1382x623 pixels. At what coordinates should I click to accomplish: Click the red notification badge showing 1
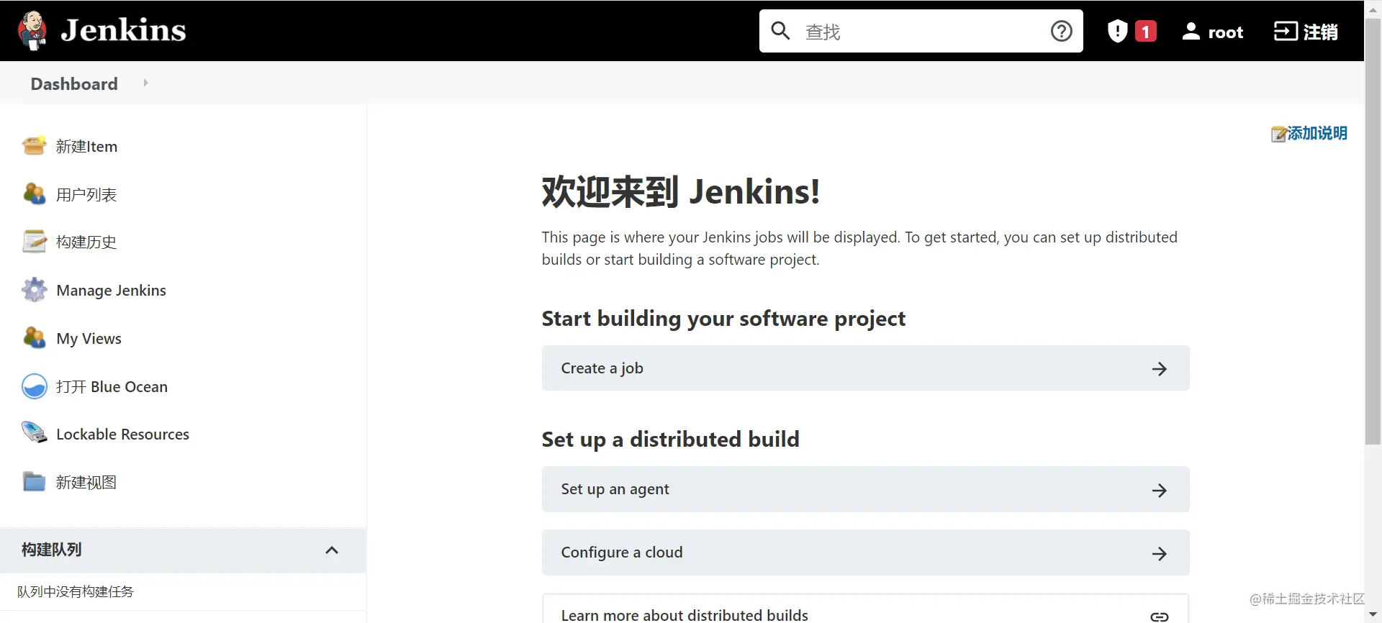tap(1146, 32)
